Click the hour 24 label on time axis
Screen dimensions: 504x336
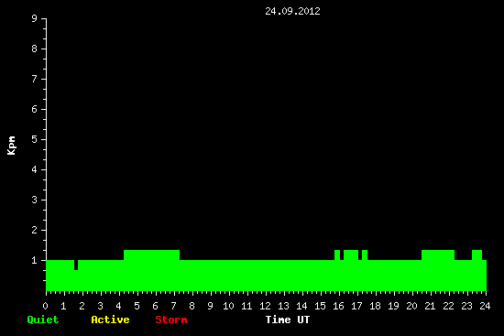pyautogui.click(x=485, y=306)
